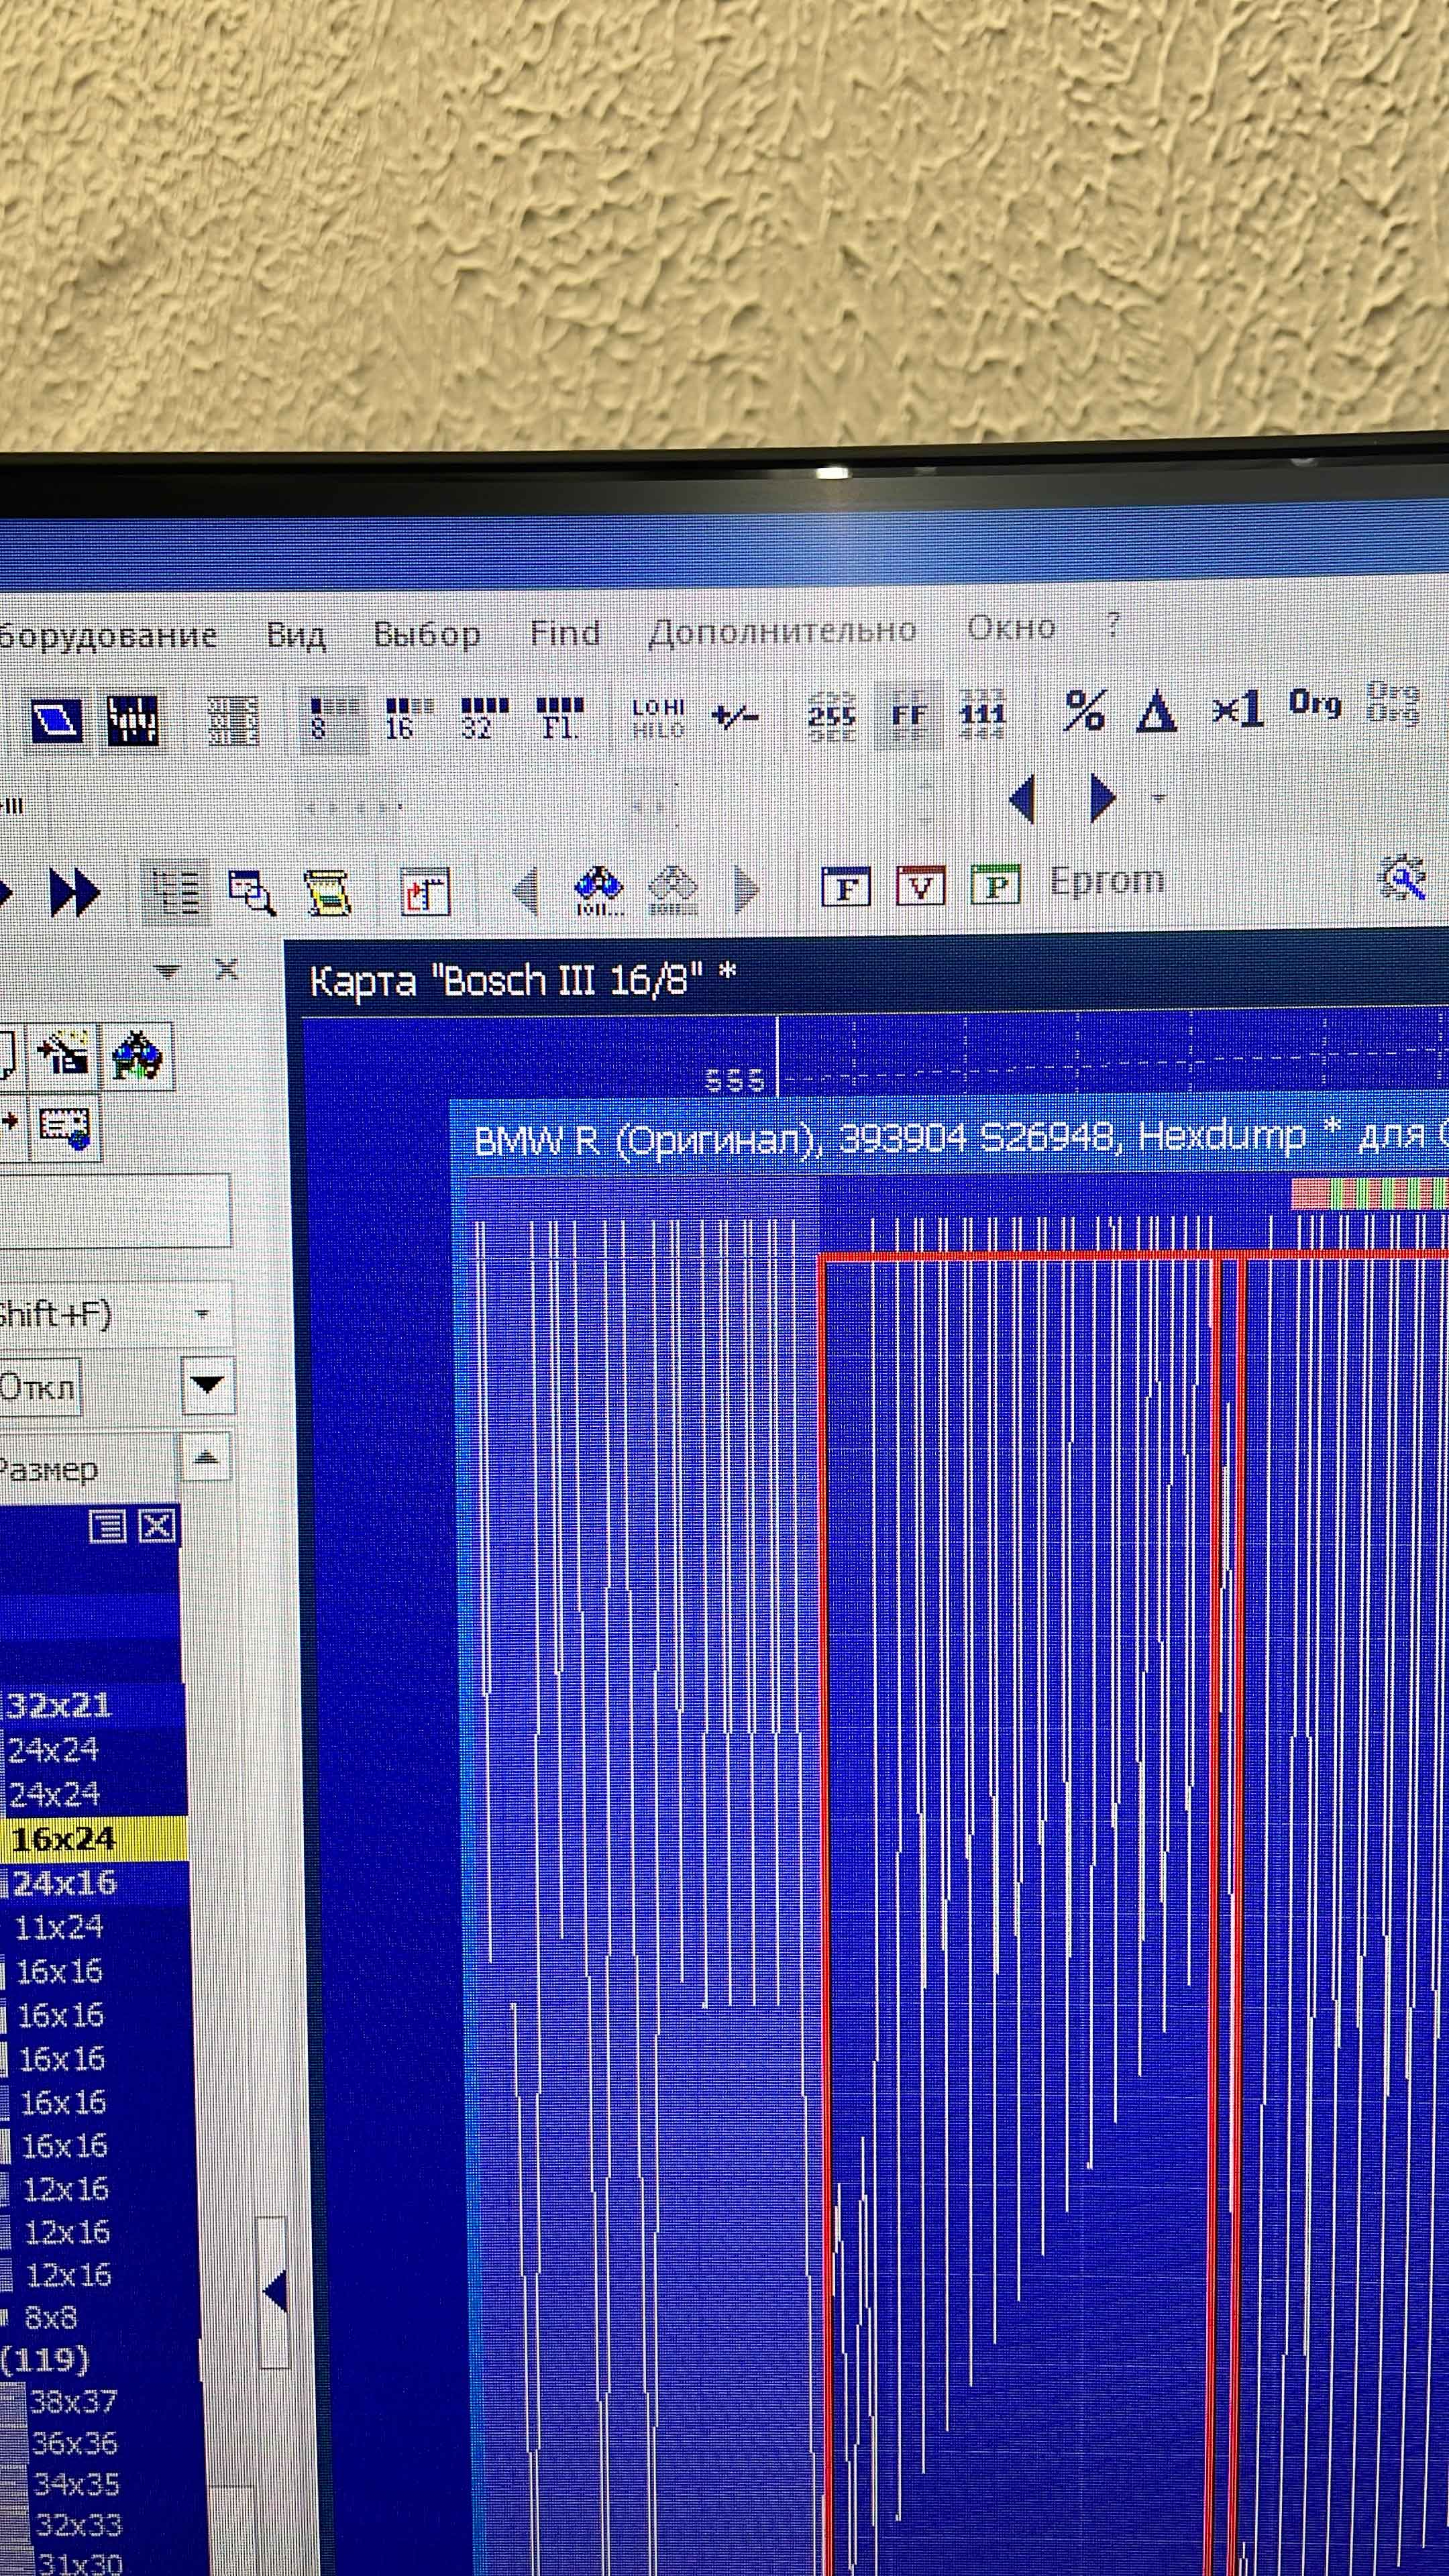The height and width of the screenshot is (2576, 1449).
Task: Click the F window icon
Action: [x=845, y=887]
